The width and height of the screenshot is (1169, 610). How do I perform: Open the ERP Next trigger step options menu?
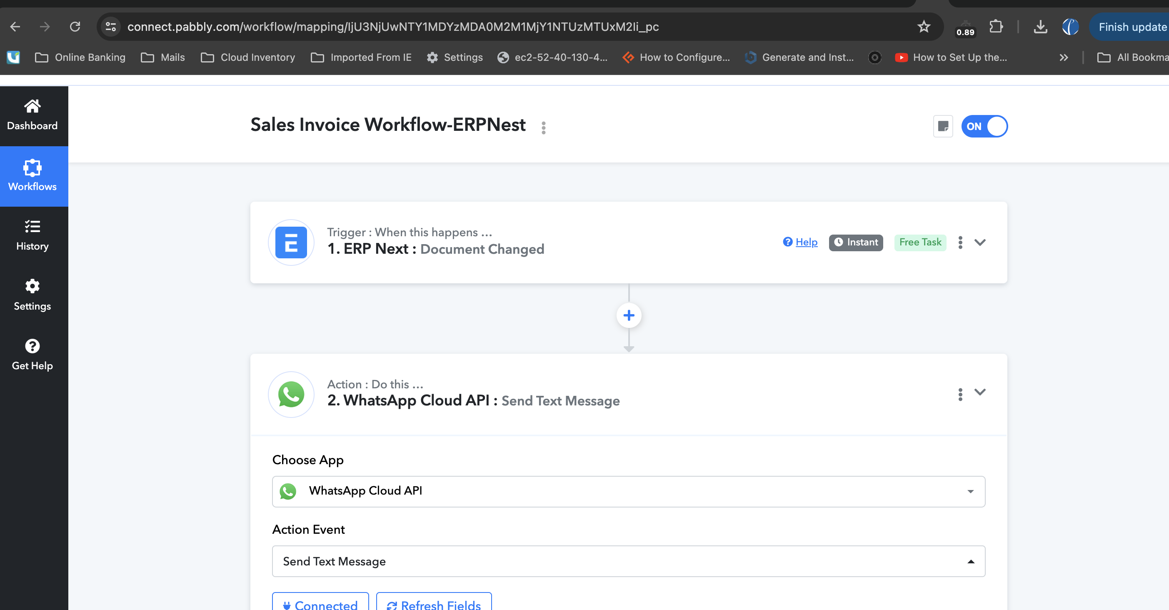pos(960,242)
